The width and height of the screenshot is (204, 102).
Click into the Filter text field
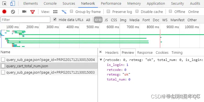point(25,20)
